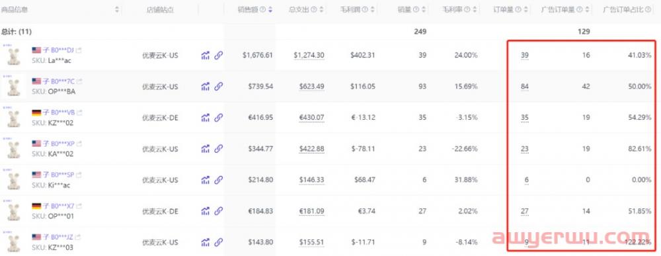Open order count 84 details

524,87
